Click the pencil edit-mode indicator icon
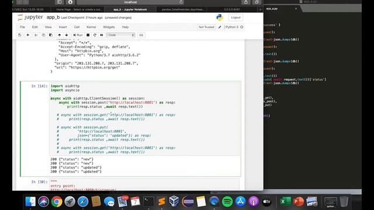Screen dimensions: 374x210 pyautogui.click(x=220, y=27)
